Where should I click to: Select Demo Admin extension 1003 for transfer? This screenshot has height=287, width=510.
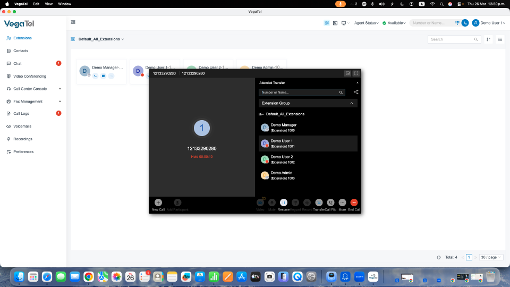coord(308,175)
